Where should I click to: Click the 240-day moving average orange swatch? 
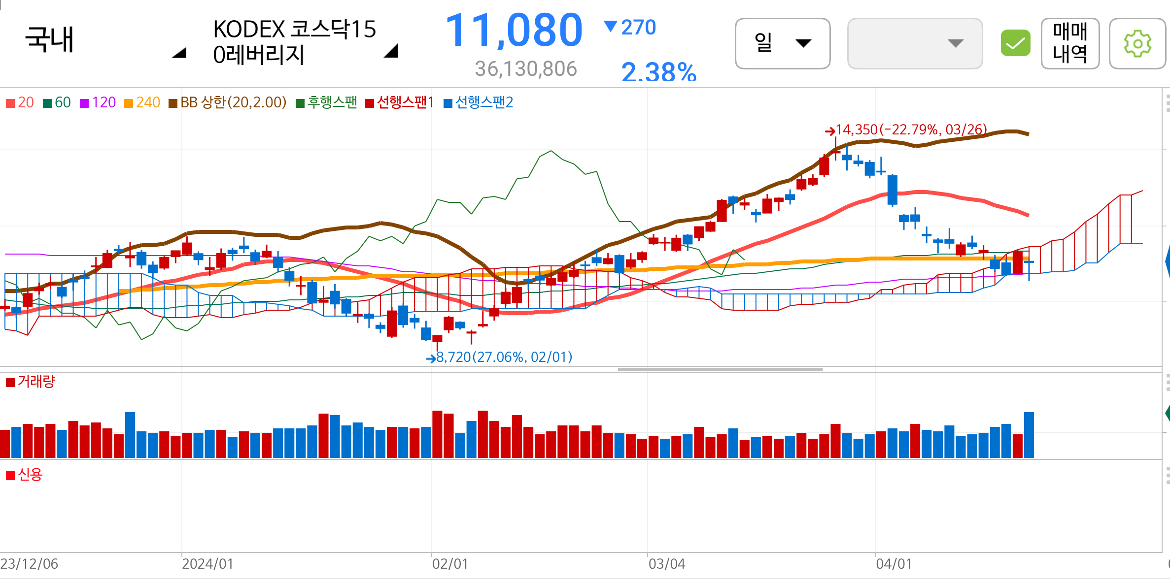[129, 103]
